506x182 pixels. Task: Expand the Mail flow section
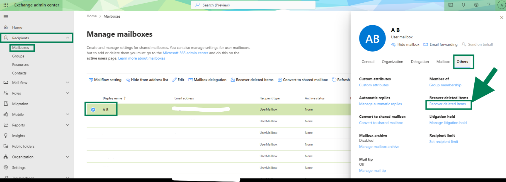pyautogui.click(x=68, y=83)
